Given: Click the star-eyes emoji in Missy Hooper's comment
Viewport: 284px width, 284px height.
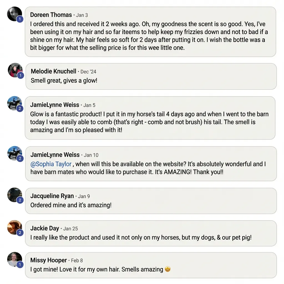Looking at the screenshot, I should pos(167,269).
